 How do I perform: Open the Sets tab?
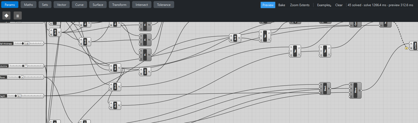45,5
